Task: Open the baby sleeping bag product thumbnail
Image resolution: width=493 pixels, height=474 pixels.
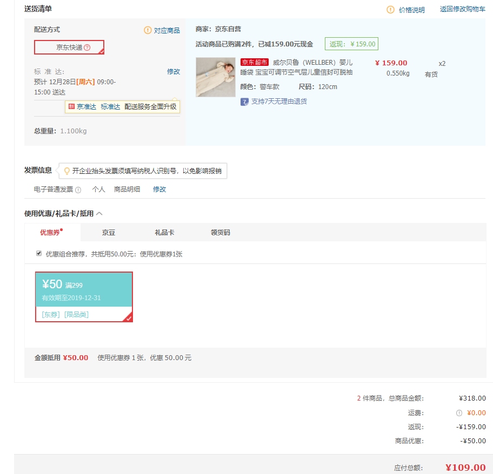Action: tap(215, 77)
